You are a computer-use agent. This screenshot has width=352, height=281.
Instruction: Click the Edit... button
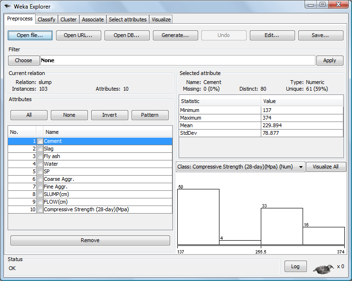[x=272, y=36]
